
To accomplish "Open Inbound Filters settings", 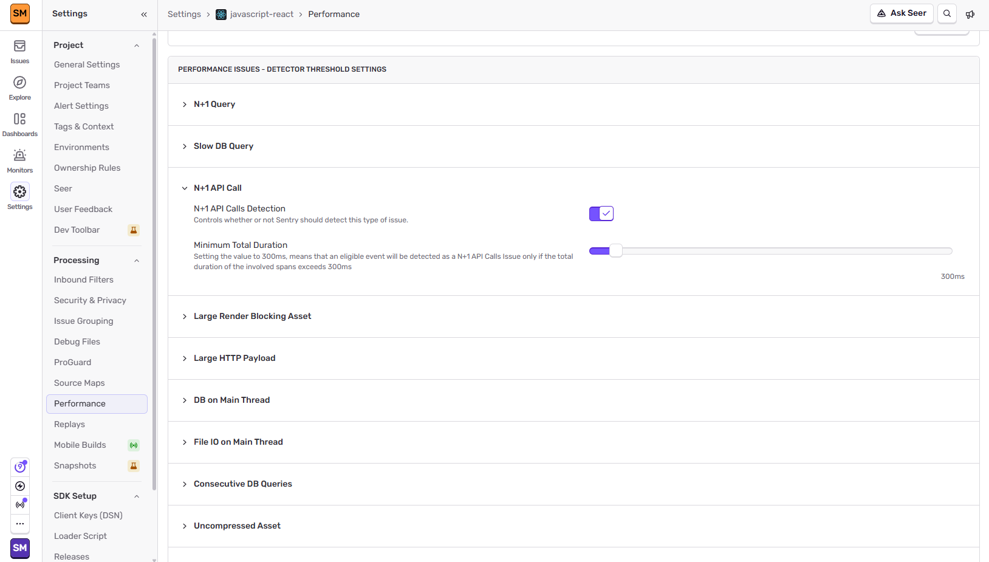I will coord(97,280).
